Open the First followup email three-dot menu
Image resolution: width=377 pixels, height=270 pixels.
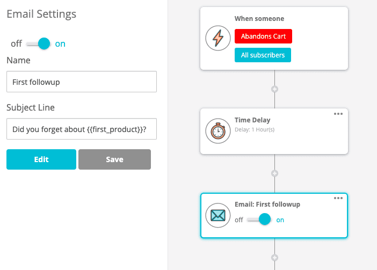click(x=338, y=198)
